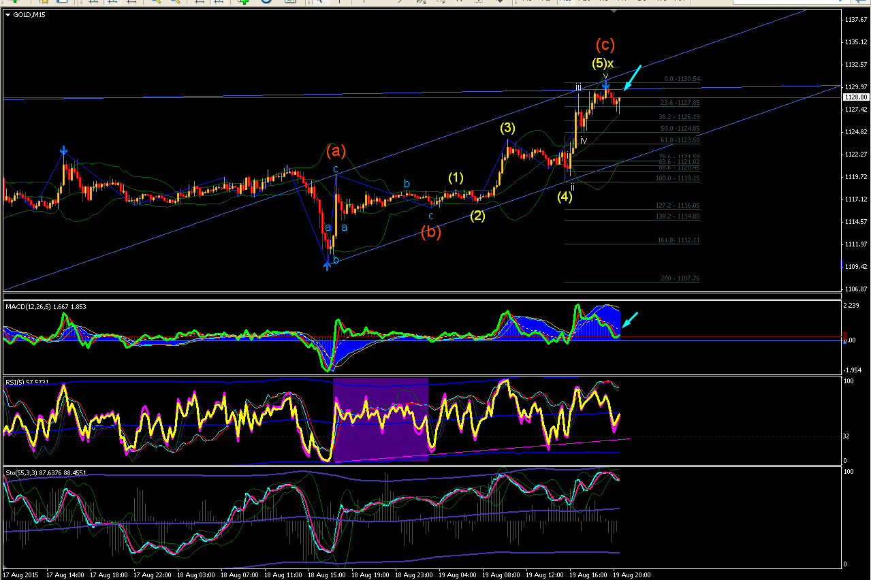Select the orange (a) wave label
Image resolution: width=871 pixels, height=580 pixels.
(336, 150)
